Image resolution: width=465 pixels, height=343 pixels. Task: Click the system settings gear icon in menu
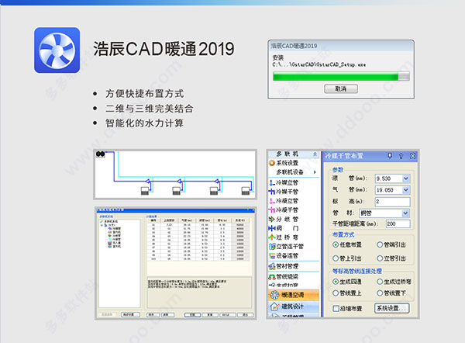(272, 163)
